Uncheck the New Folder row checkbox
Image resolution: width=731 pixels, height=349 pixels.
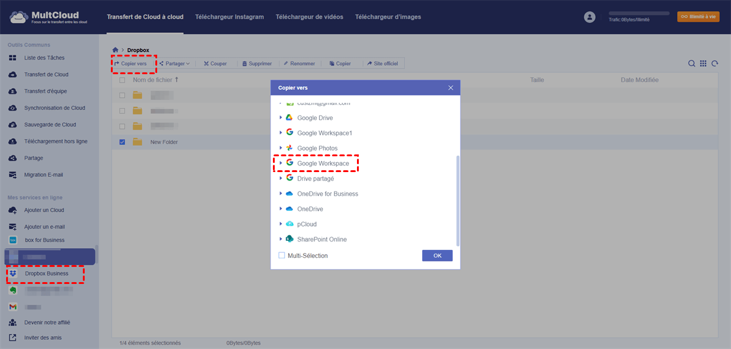coord(122,142)
